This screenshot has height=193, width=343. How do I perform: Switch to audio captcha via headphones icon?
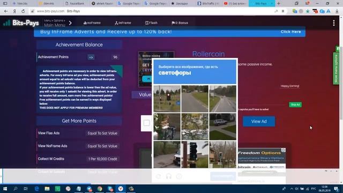coord(169,176)
